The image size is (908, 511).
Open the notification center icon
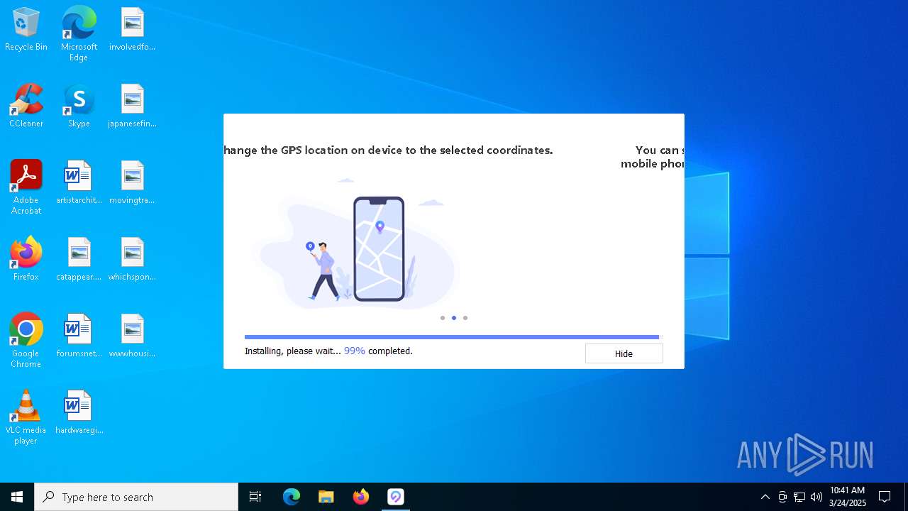[x=885, y=497]
